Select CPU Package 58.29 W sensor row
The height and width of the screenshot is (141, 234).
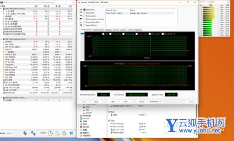(x=128, y=124)
